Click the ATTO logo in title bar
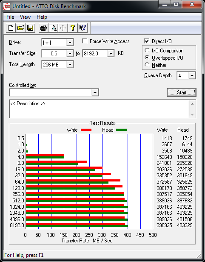The image size is (205, 262). (x=7, y=6)
